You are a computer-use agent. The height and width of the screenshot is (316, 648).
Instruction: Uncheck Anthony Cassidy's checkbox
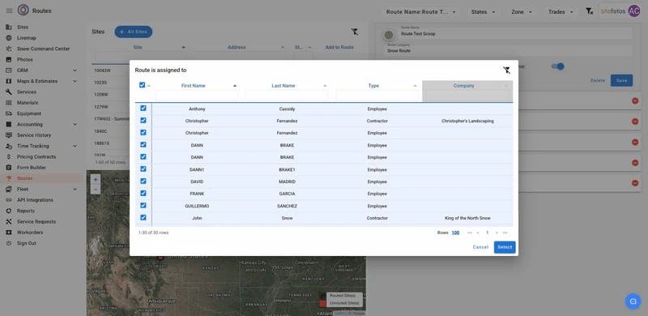143,108
